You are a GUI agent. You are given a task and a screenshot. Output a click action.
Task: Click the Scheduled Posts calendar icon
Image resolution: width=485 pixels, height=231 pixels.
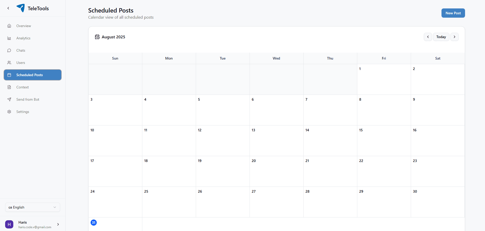tap(9, 75)
